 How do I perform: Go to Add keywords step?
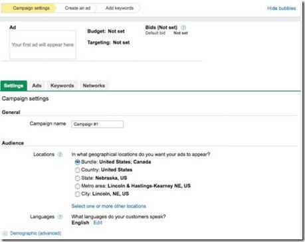click(x=120, y=8)
